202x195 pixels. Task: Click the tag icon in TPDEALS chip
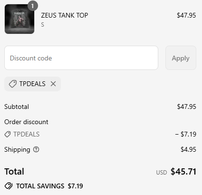[x=13, y=84]
